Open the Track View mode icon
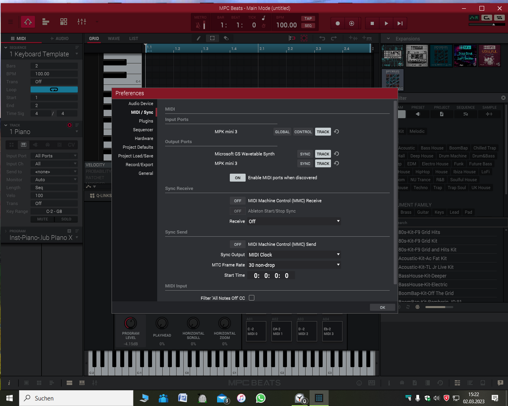This screenshot has height=406, width=508. [x=46, y=22]
